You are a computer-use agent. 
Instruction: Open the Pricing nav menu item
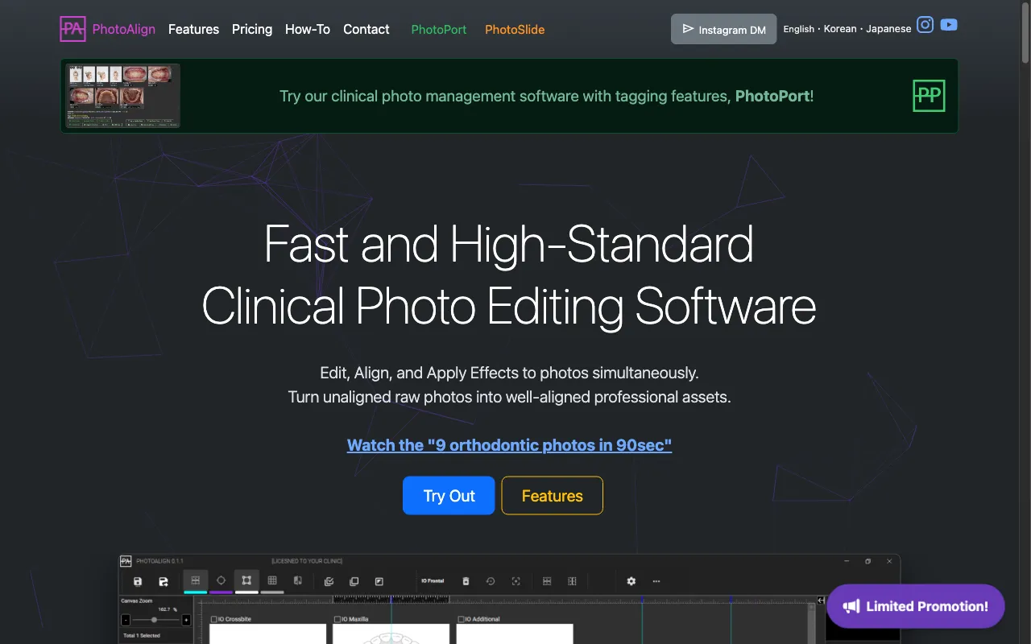[x=252, y=29]
